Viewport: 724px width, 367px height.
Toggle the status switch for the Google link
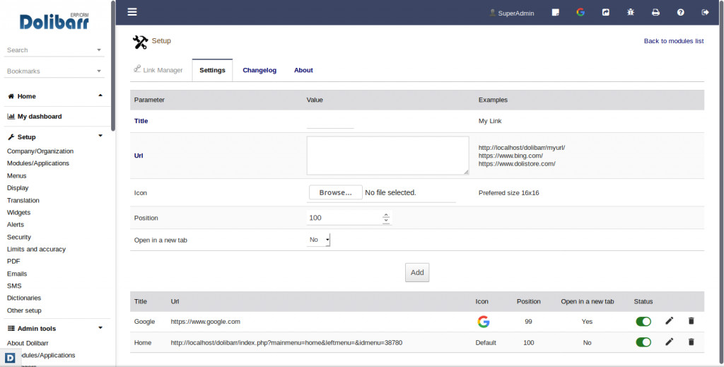tap(643, 322)
